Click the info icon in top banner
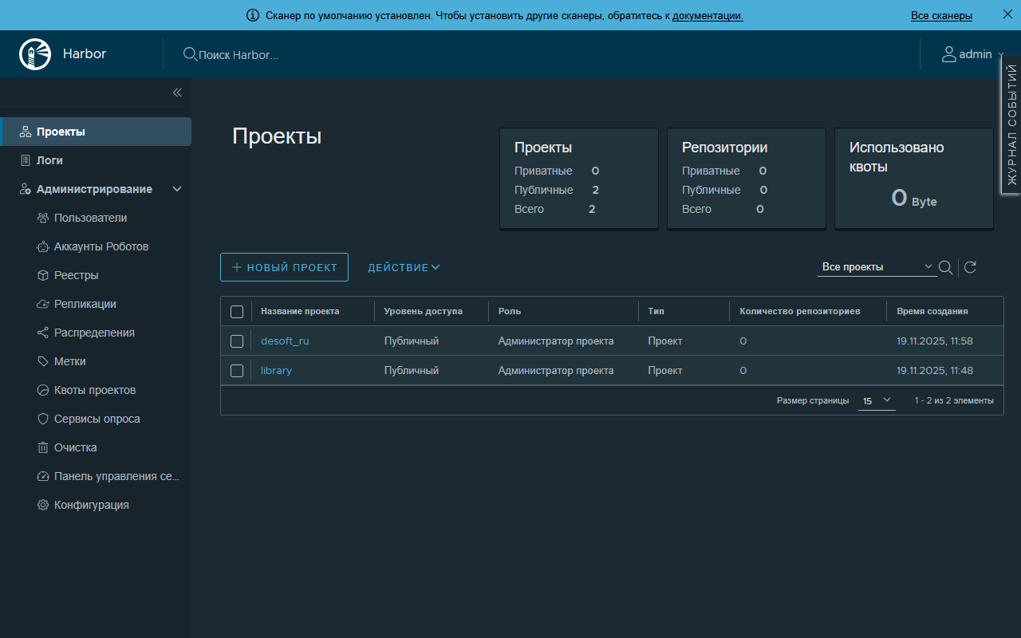Viewport: 1021px width, 638px height. (x=253, y=15)
